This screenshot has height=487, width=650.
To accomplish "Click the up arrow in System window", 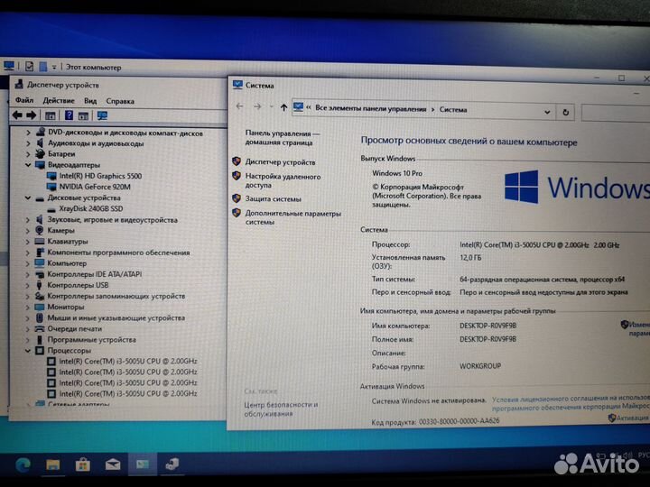I will (x=283, y=108).
